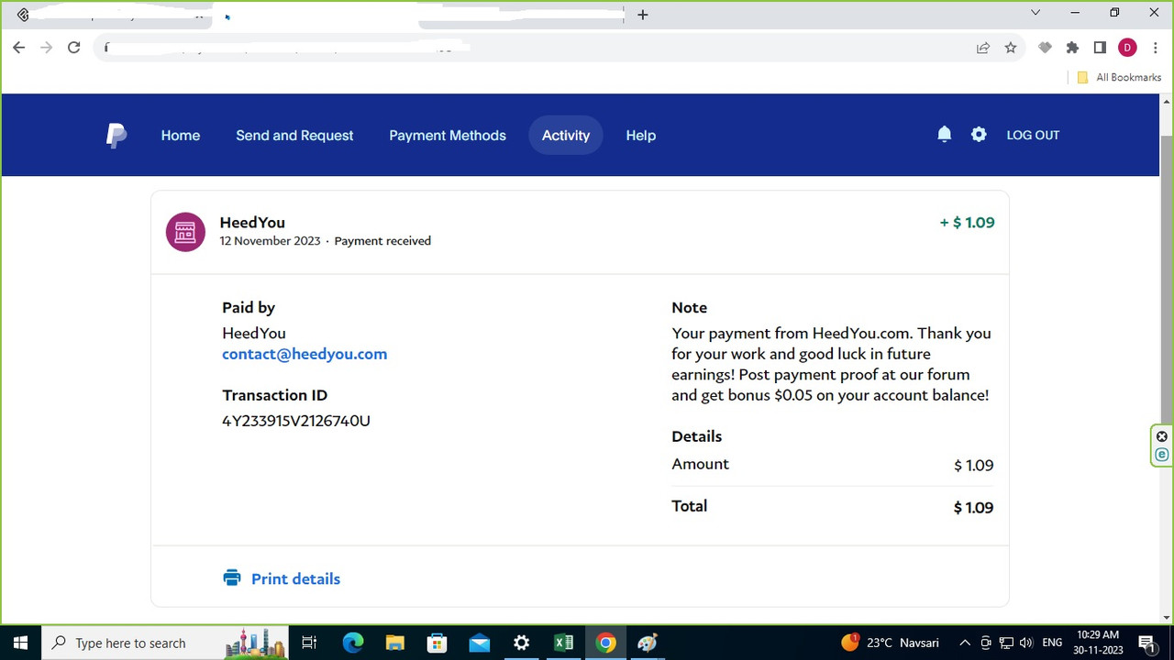
Task: Go to the Home menu item
Action: coord(181,135)
